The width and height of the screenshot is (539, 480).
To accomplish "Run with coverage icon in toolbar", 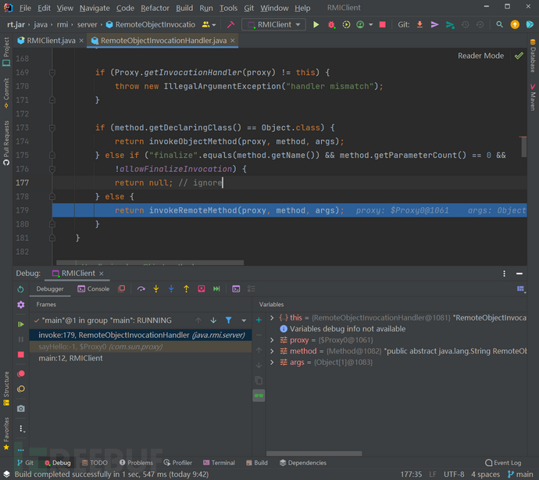I will click(346, 24).
